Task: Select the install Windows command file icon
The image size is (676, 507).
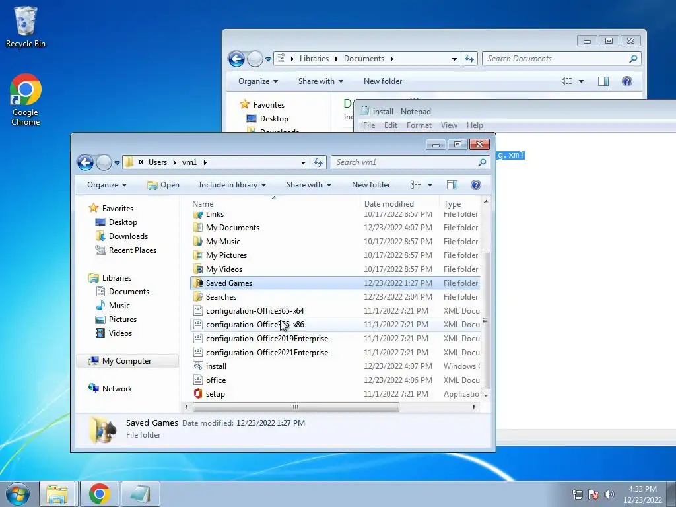Action: click(198, 366)
